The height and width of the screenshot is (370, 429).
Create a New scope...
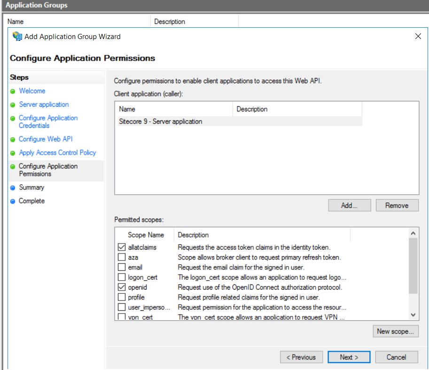395,331
